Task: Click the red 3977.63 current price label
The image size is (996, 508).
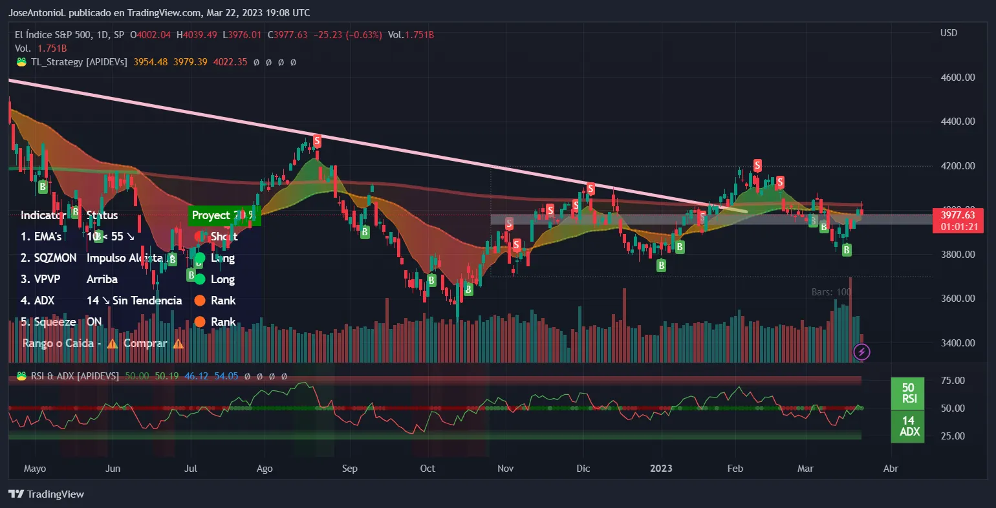Action: tap(958, 215)
